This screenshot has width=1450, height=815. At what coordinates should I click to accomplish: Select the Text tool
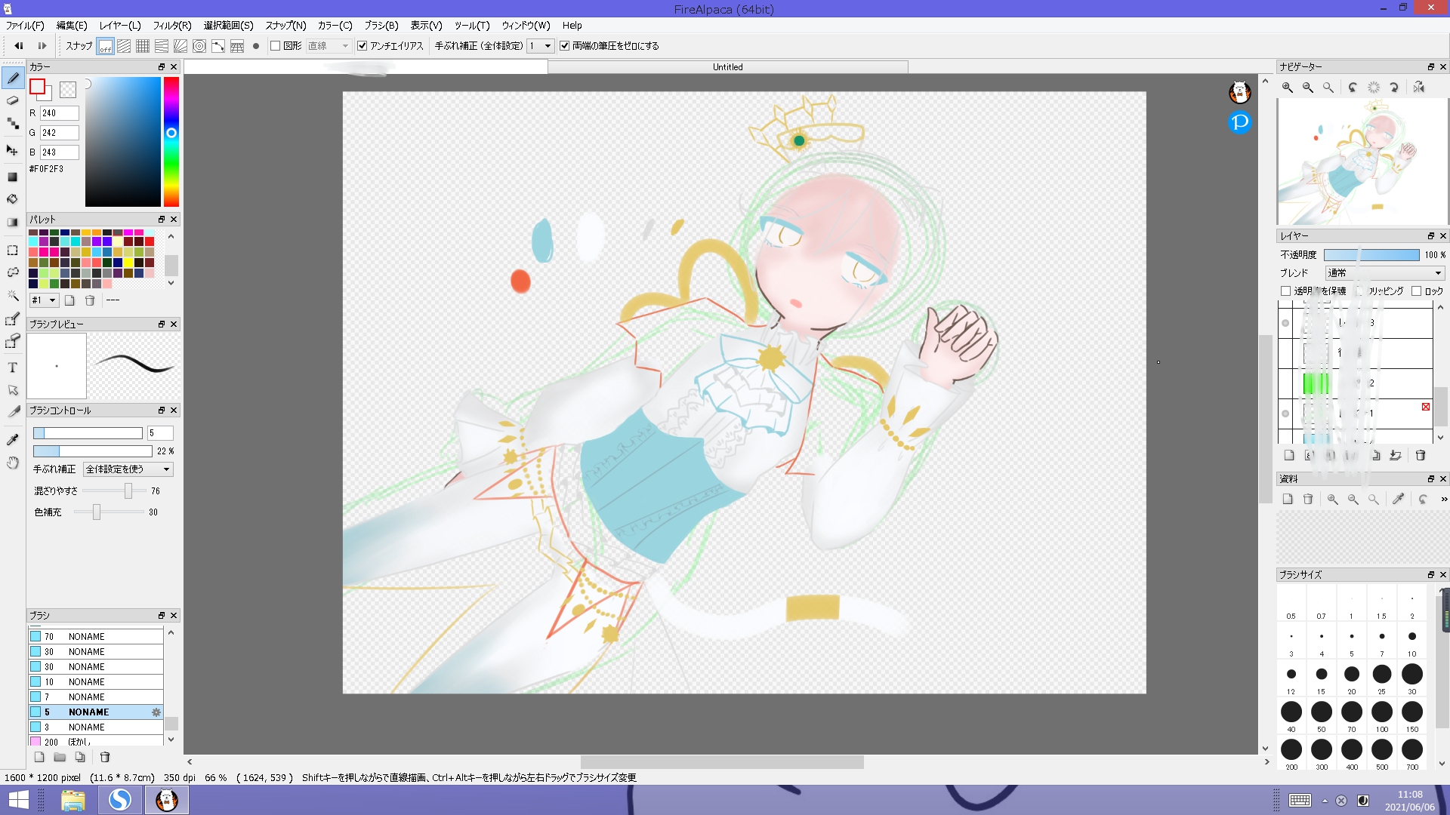pyautogui.click(x=13, y=368)
